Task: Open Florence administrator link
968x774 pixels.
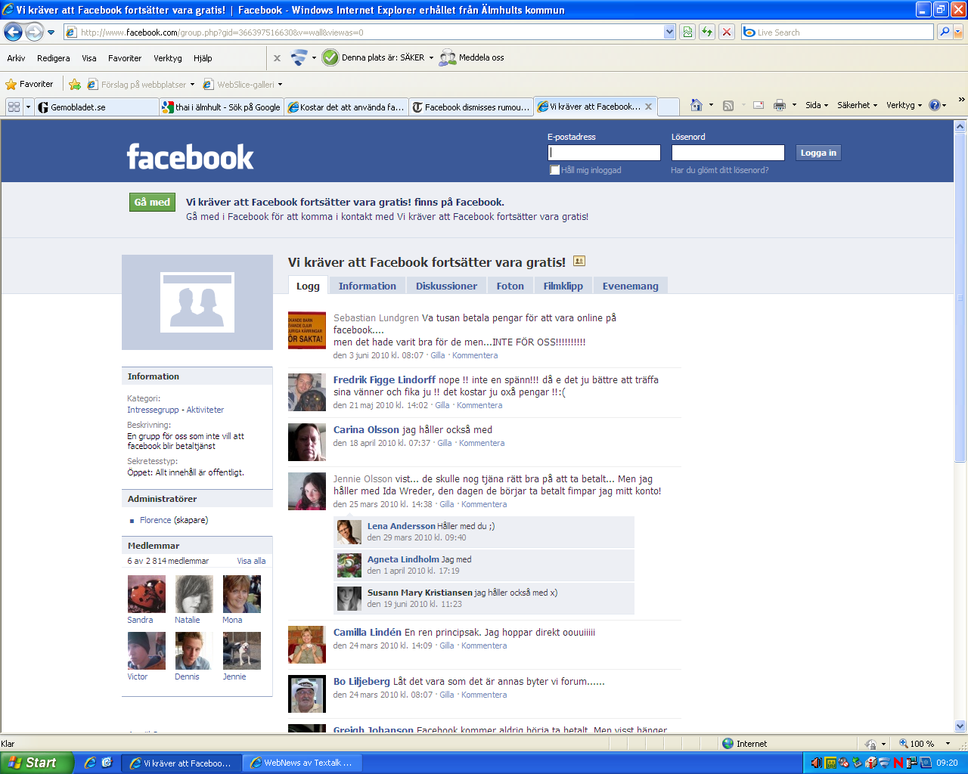Action: [156, 520]
